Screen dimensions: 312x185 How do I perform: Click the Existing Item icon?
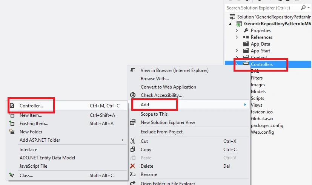click(12, 124)
